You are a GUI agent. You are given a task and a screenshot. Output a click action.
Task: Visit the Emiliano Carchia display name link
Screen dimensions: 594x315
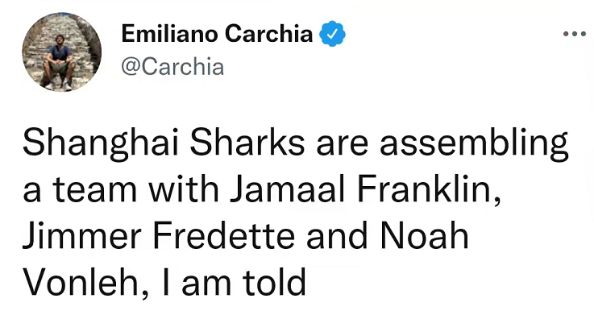click(218, 34)
